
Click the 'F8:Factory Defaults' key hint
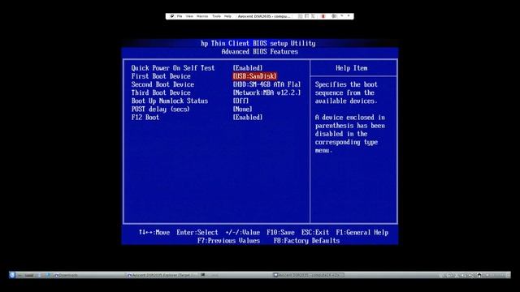pos(306,241)
